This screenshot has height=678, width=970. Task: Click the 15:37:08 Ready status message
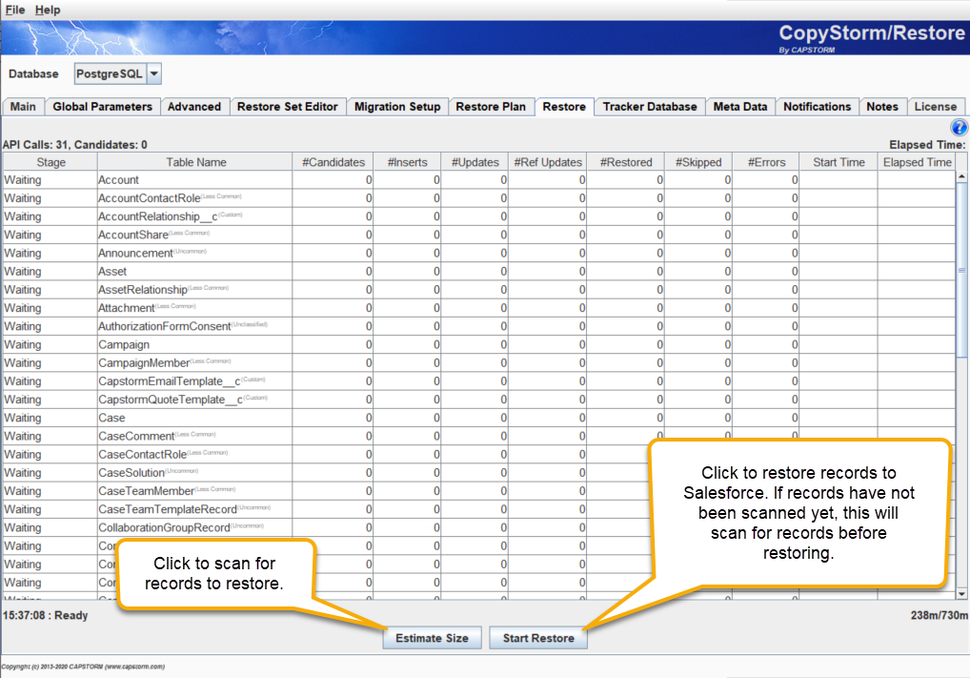[x=45, y=615]
